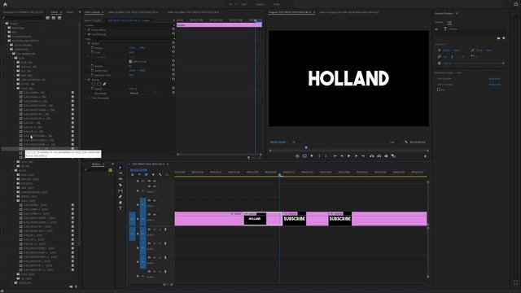This screenshot has height=293, width=521.
Task: Add marker from timeline header
Action: [153, 175]
